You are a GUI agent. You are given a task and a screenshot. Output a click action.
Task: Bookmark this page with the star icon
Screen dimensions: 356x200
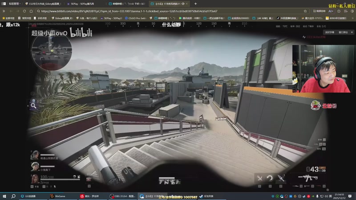click(x=305, y=11)
